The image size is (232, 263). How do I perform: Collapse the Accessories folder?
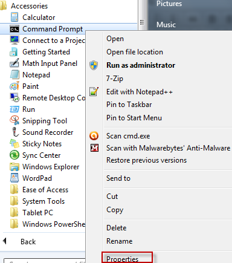point(29,6)
